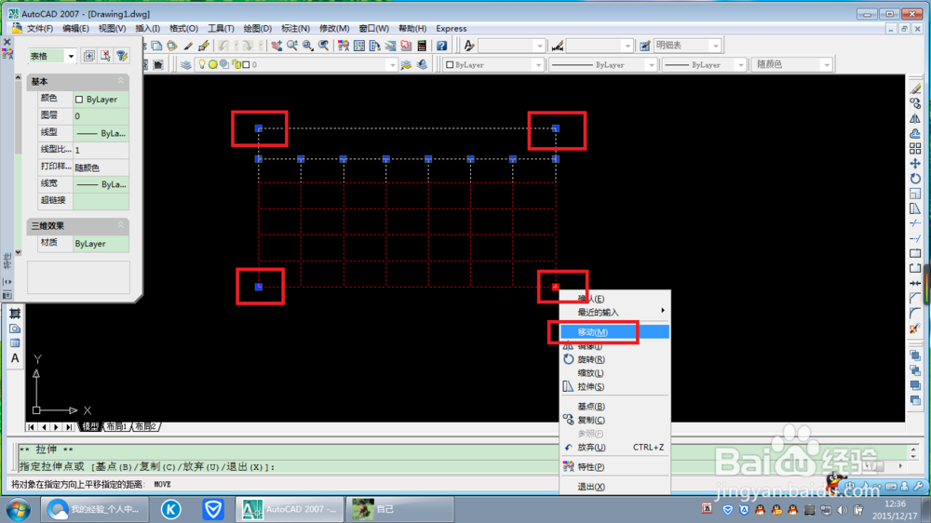Switch to the 模型 tab
The width and height of the screenshot is (931, 523).
point(90,427)
